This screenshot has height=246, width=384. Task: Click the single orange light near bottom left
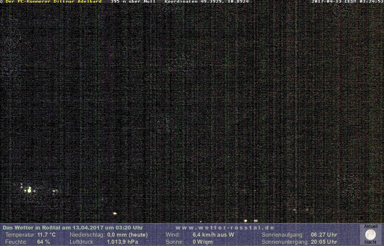[115, 213]
